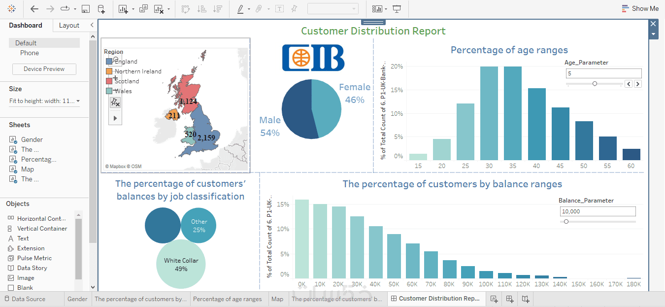The height and width of the screenshot is (307, 665).
Task: Click the Show Me button
Action: (640, 8)
